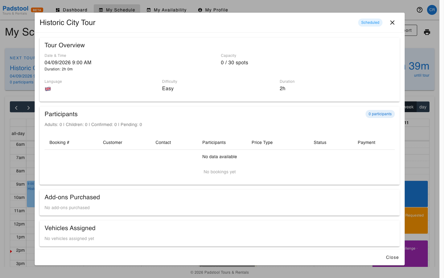Viewport: 444px width, 278px height.
Task: Click the printer icon
Action: coord(427,32)
